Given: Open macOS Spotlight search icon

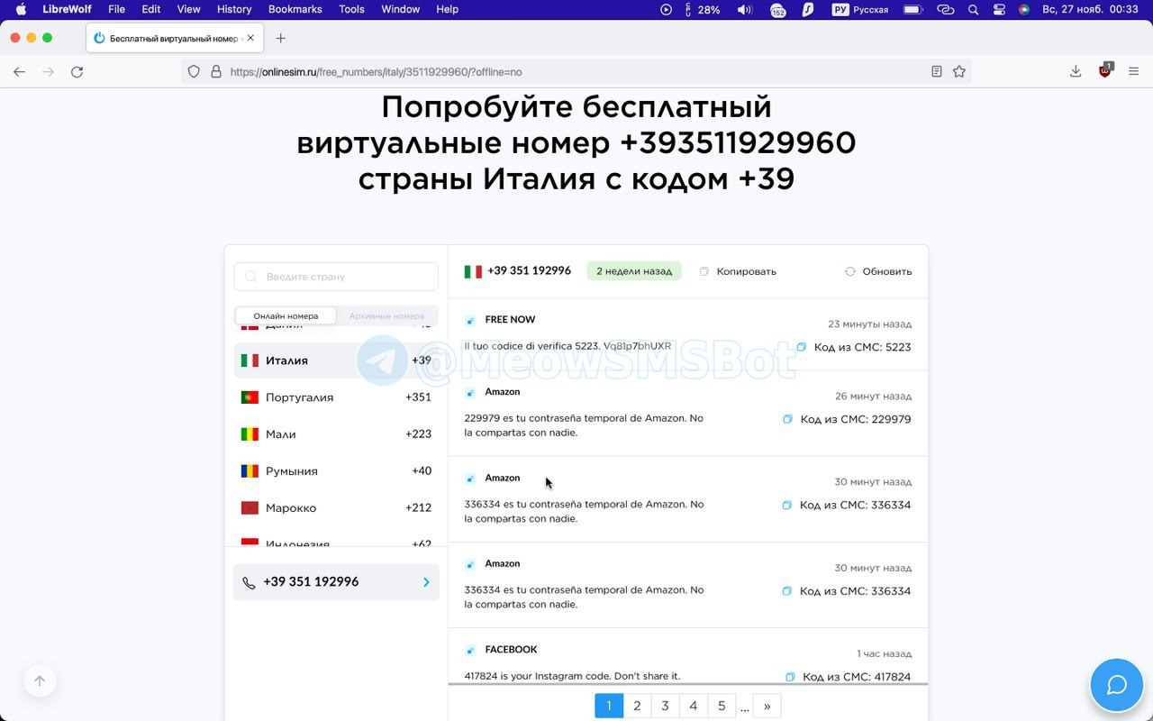Looking at the screenshot, I should (973, 9).
